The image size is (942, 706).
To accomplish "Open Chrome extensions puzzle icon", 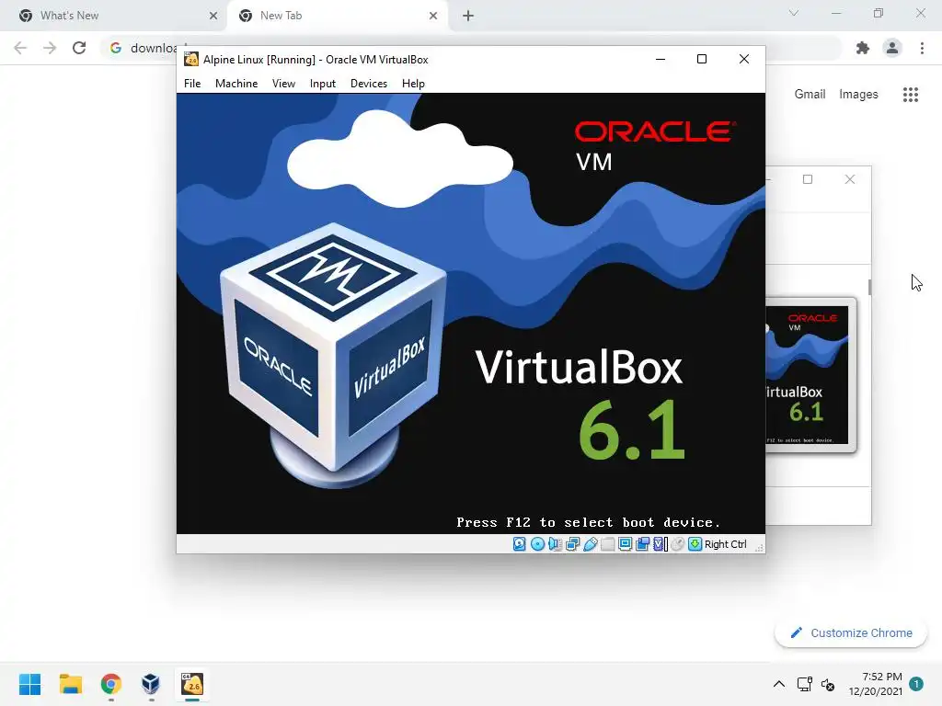I will 863,48.
